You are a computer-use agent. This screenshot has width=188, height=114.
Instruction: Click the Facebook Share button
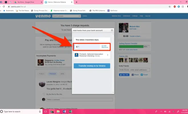click(135, 75)
